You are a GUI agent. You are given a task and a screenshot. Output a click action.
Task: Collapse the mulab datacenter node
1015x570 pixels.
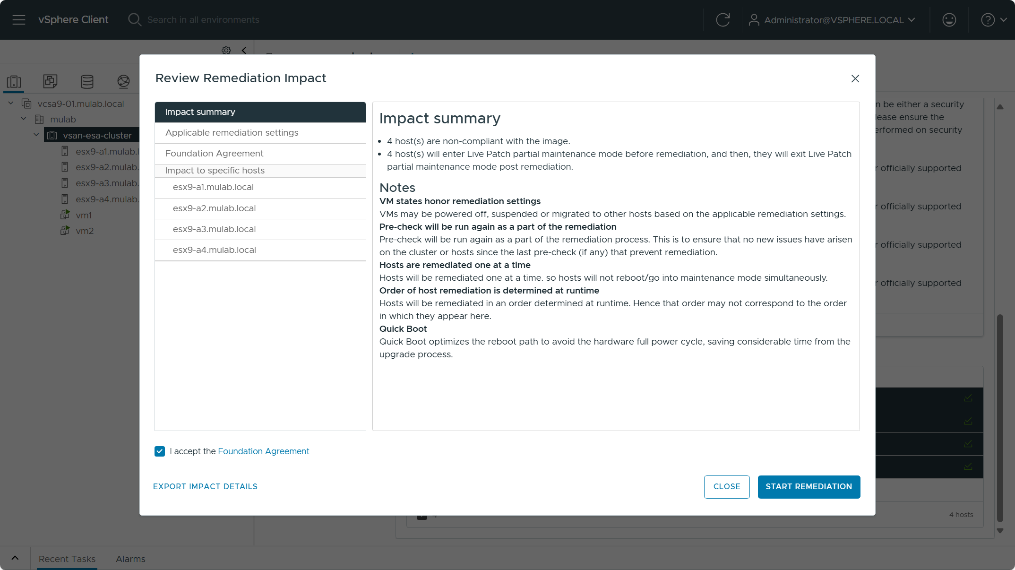(24, 119)
